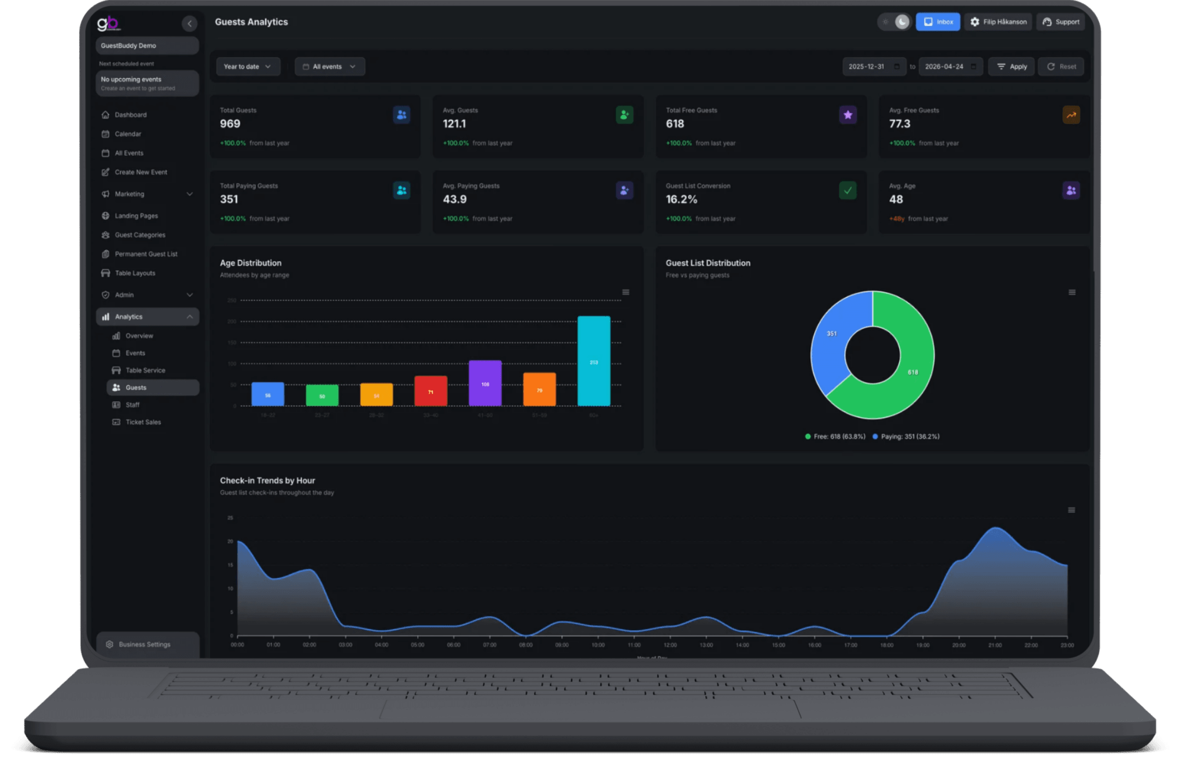Open the Year to date dropdown
The width and height of the screenshot is (1181, 761).
[x=247, y=67]
